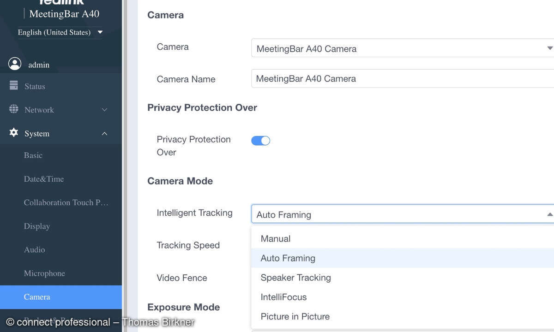Click the Status server icon
Viewport: 554px width, 332px height.
14,86
